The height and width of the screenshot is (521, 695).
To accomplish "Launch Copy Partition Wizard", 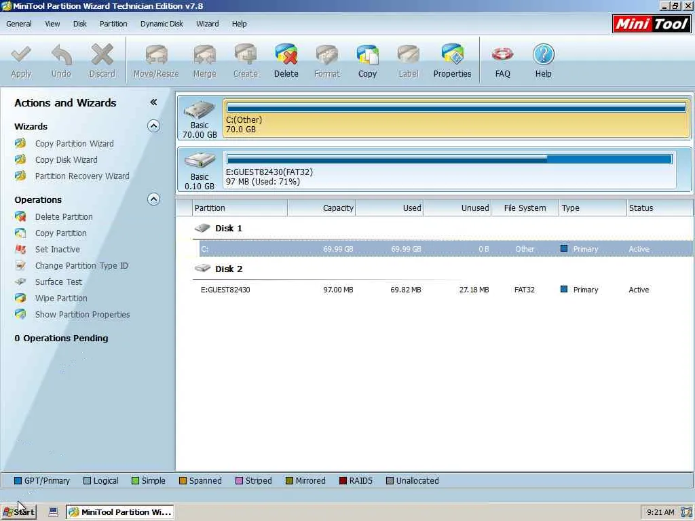I will point(74,144).
